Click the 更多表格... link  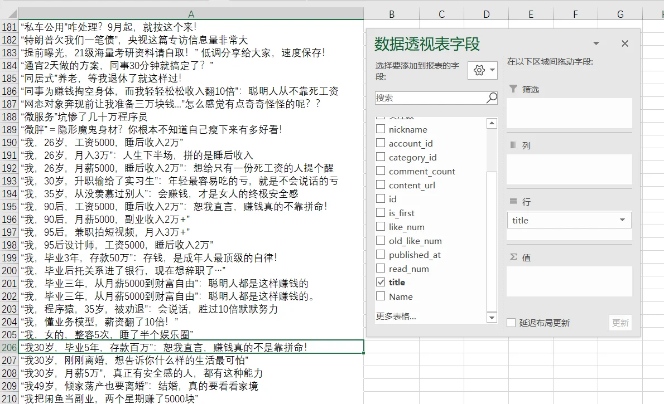click(396, 316)
